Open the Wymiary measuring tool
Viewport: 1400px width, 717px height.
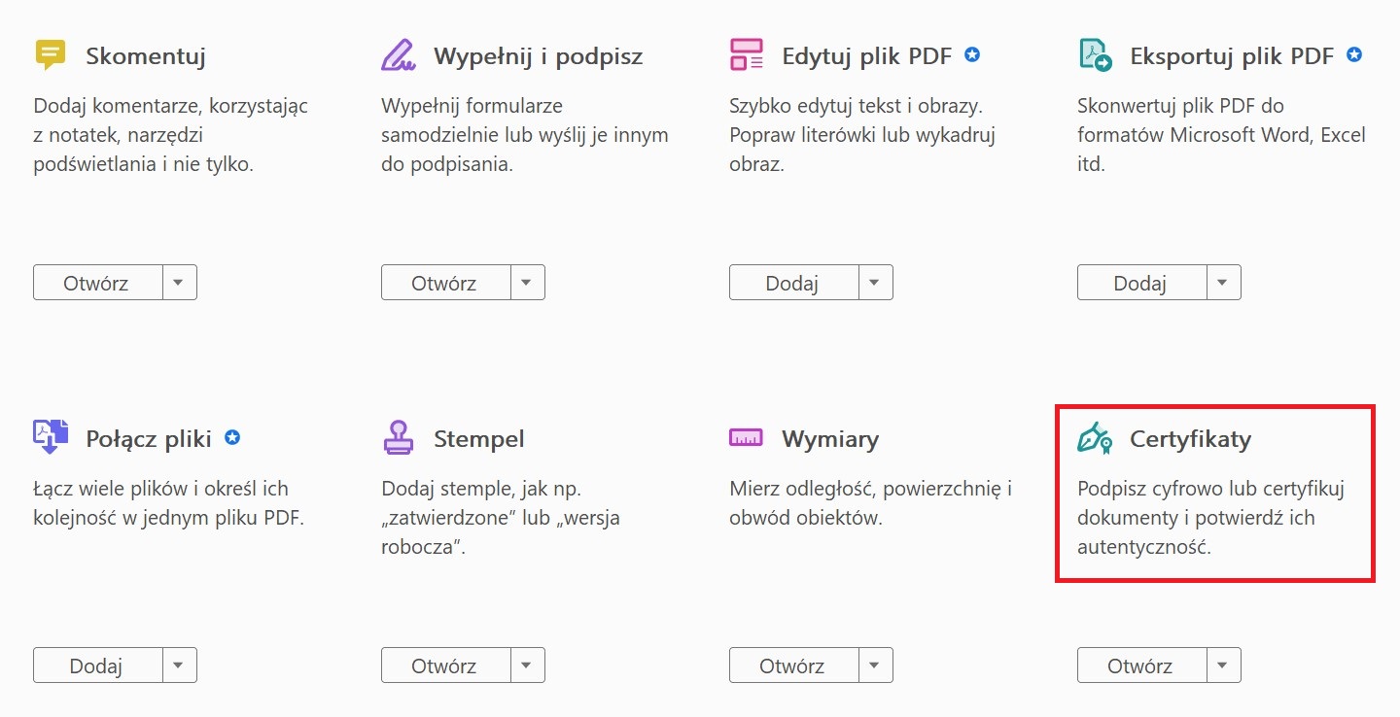[x=792, y=666]
